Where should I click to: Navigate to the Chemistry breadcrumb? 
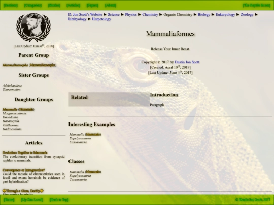150,15
